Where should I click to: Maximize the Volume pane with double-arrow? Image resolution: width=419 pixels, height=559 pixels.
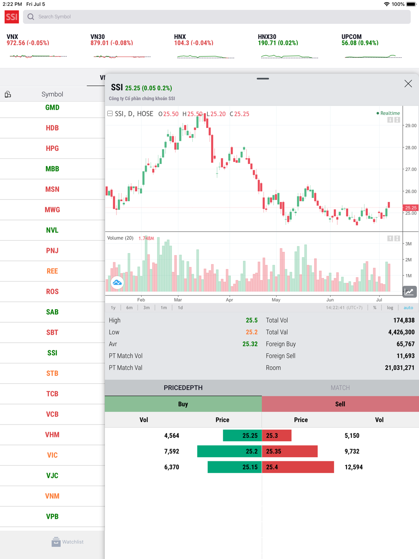tap(397, 238)
